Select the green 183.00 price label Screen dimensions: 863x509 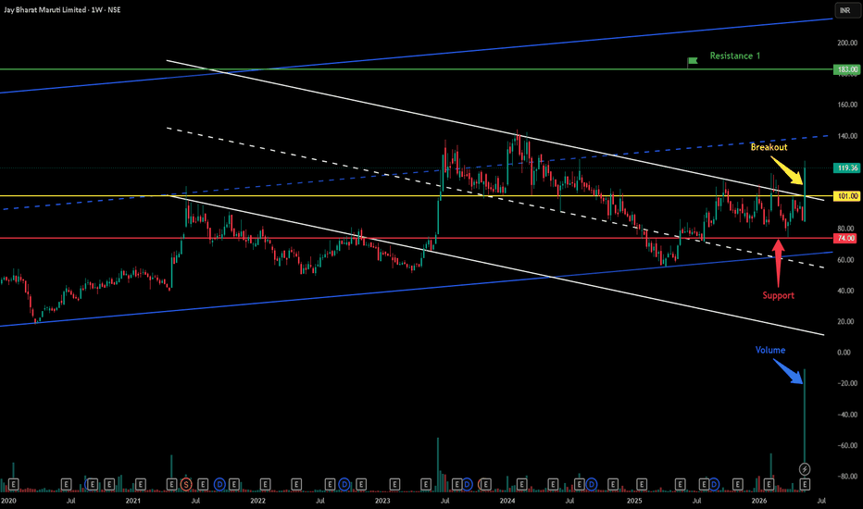pyautogui.click(x=846, y=69)
